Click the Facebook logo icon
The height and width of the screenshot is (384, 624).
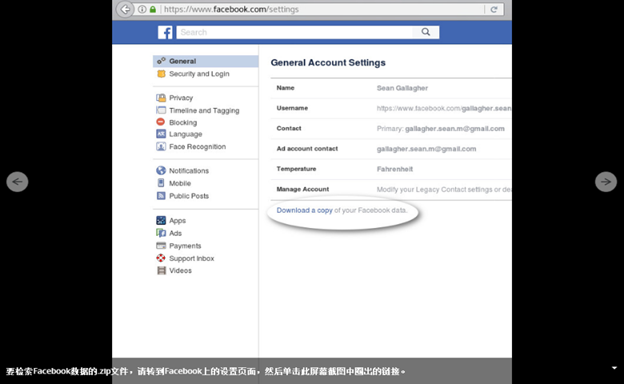(x=165, y=32)
